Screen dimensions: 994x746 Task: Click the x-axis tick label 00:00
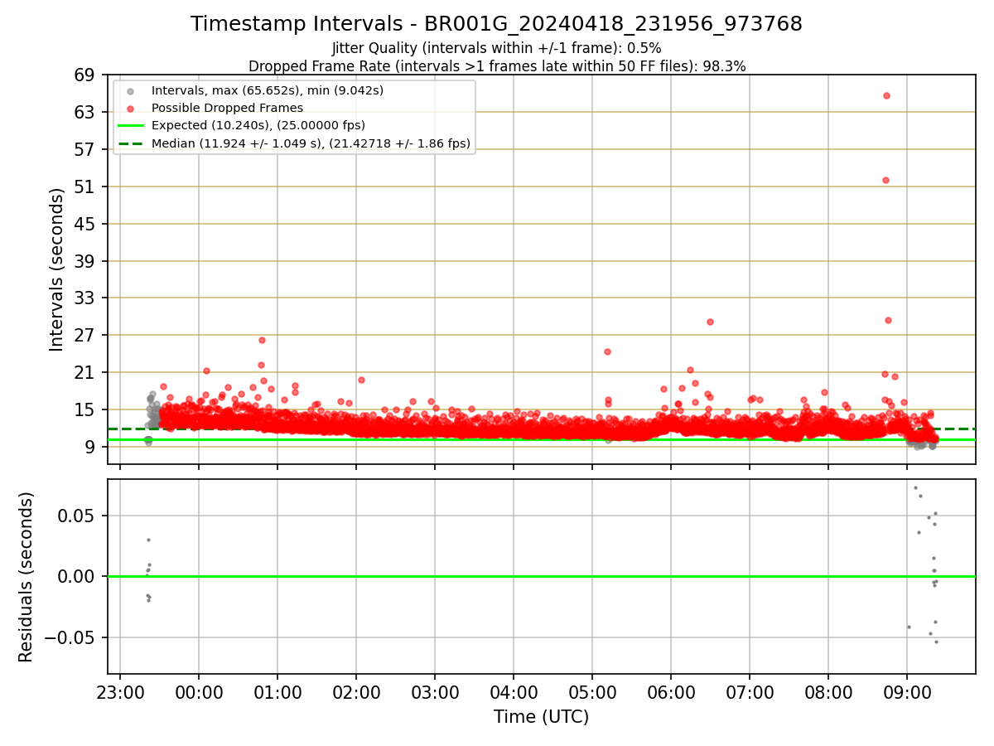[199, 693]
